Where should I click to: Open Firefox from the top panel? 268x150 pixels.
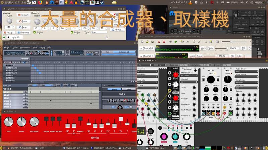(x=40, y=2)
